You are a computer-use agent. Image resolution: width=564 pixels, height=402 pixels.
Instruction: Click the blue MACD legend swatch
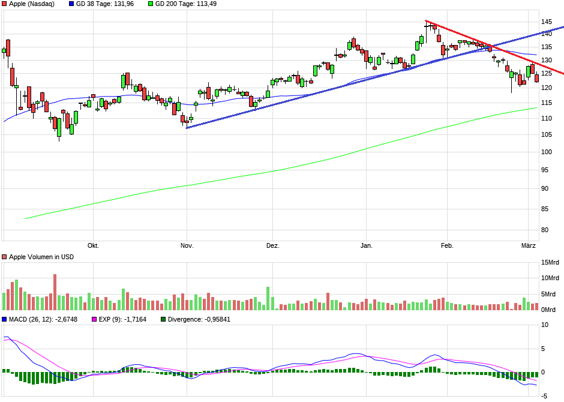pos(4,319)
